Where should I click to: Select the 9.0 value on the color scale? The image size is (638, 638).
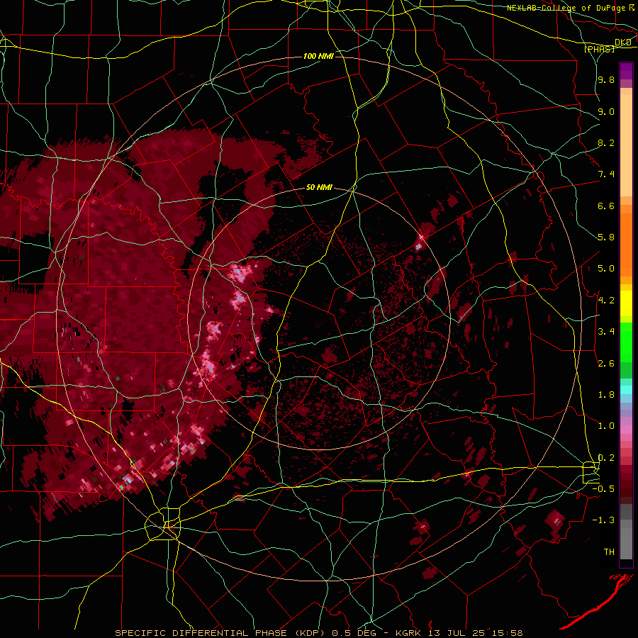click(x=606, y=111)
